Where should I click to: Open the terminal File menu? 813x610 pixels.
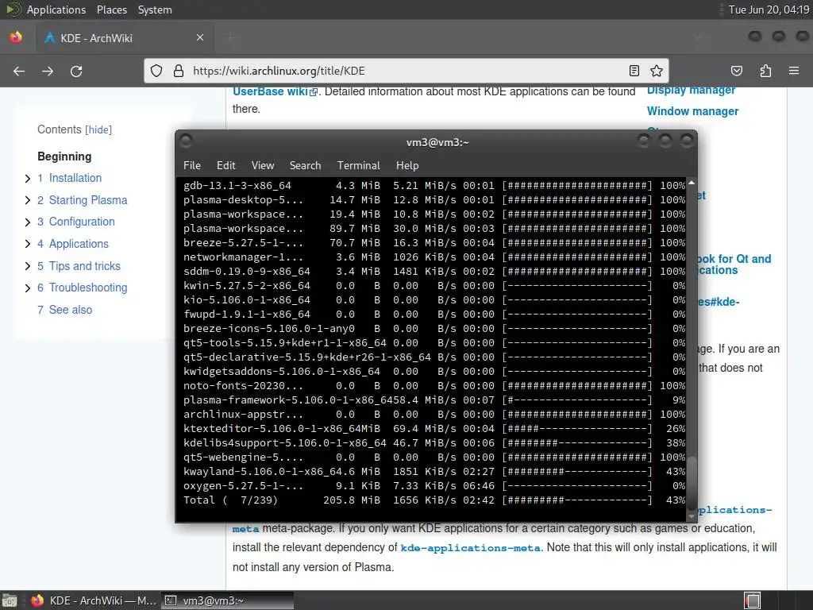coord(192,165)
